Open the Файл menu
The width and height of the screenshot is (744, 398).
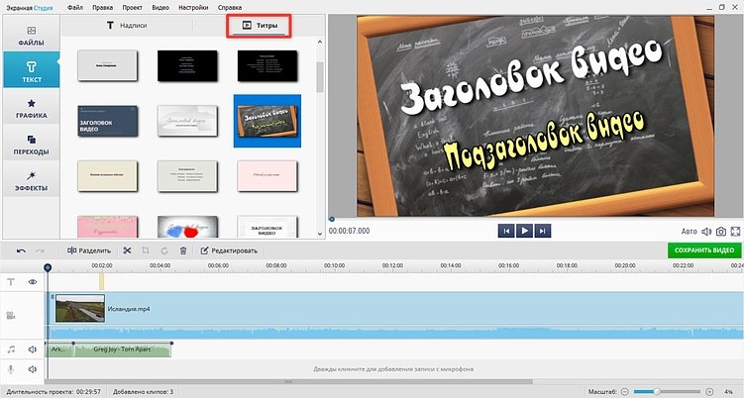pyautogui.click(x=75, y=8)
